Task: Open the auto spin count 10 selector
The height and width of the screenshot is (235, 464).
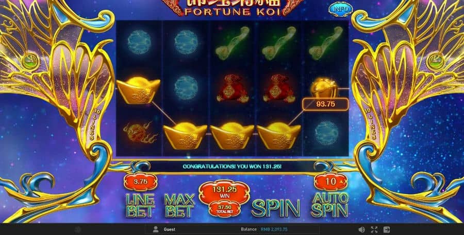Action: (331, 182)
